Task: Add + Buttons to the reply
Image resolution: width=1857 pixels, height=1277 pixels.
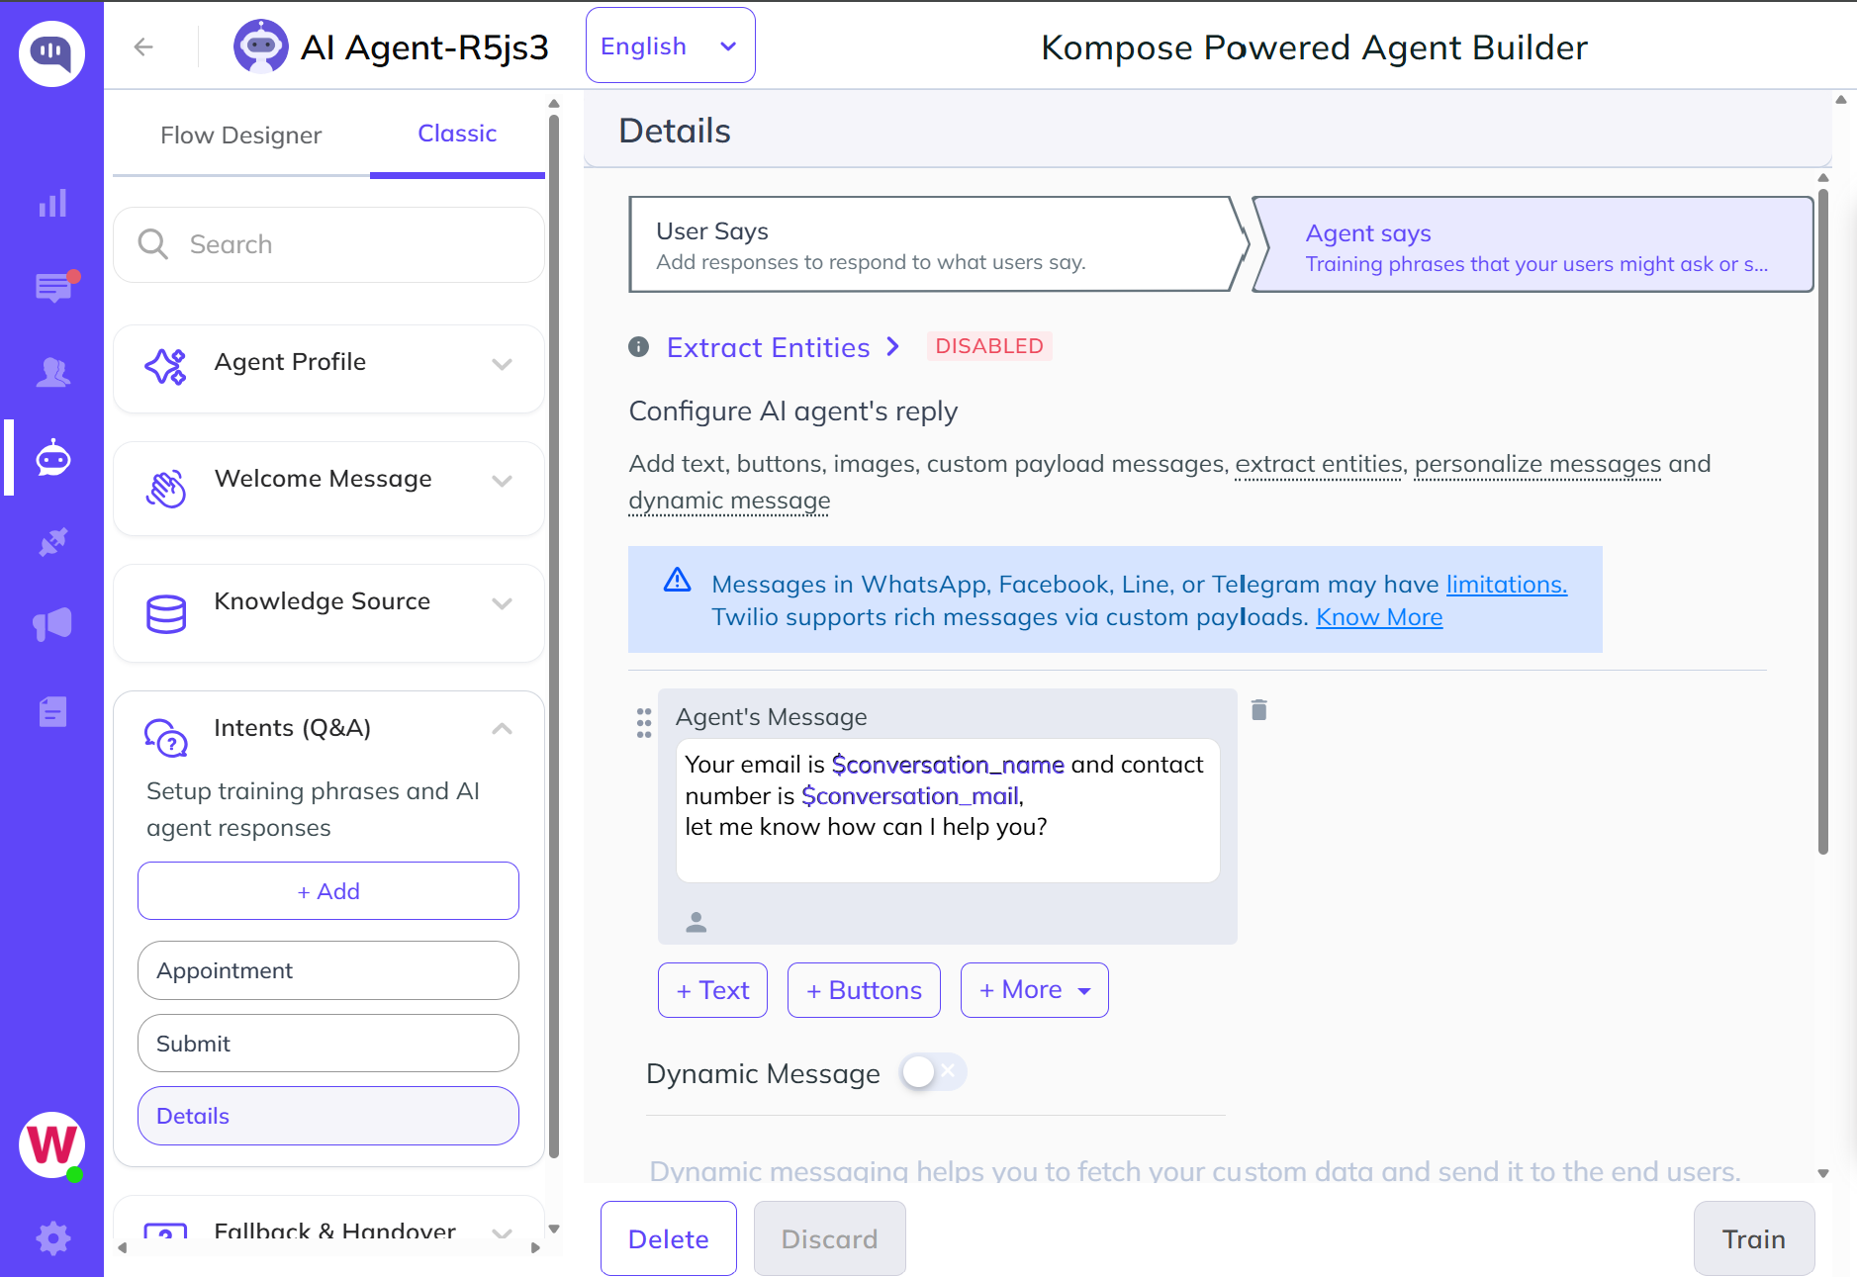Action: [864, 990]
